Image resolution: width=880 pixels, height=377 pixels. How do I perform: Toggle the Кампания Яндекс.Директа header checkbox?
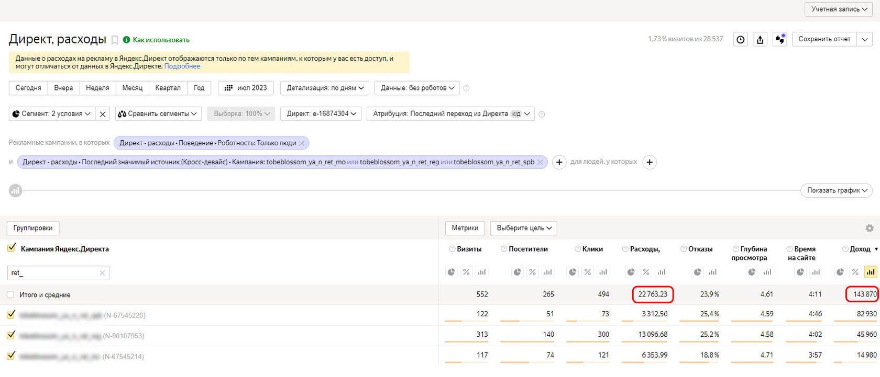(x=11, y=248)
